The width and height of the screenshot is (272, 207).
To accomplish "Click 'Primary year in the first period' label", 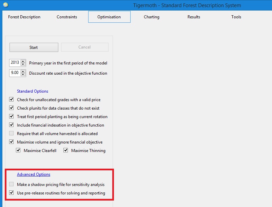I will [68, 63].
